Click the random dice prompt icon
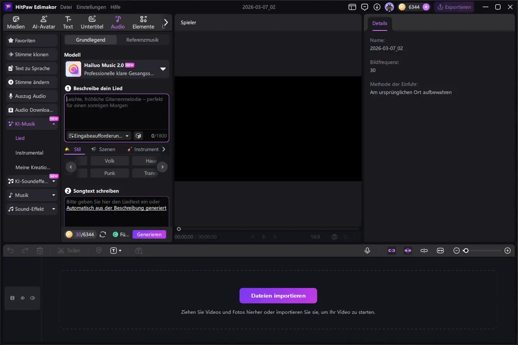 [138, 136]
